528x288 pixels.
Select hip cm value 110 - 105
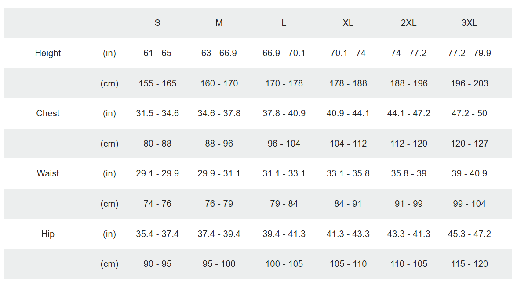(408, 264)
